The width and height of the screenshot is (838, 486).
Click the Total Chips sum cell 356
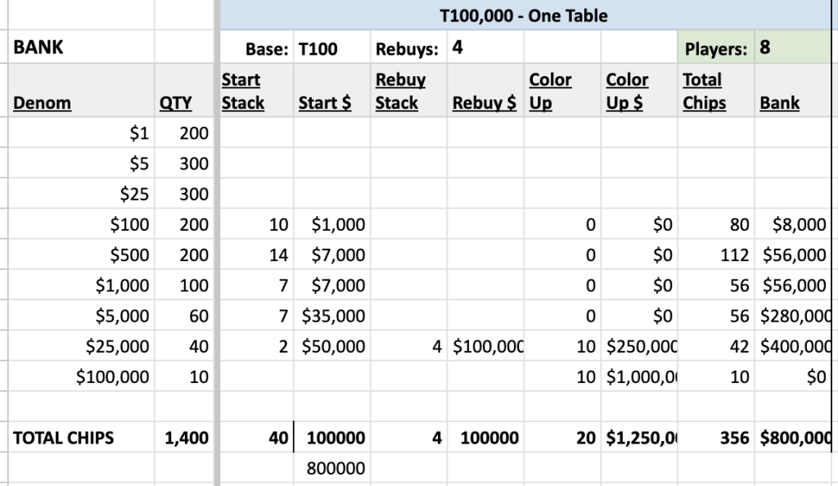coord(716,438)
